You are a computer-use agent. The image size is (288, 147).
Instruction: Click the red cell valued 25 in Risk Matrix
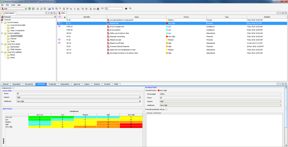(131, 127)
